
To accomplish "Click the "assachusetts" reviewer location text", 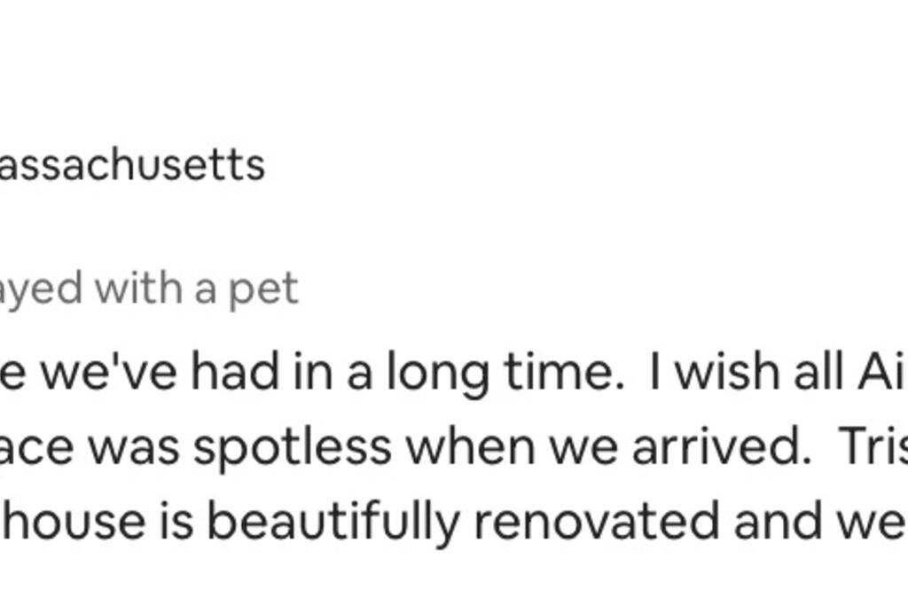I will [x=132, y=165].
